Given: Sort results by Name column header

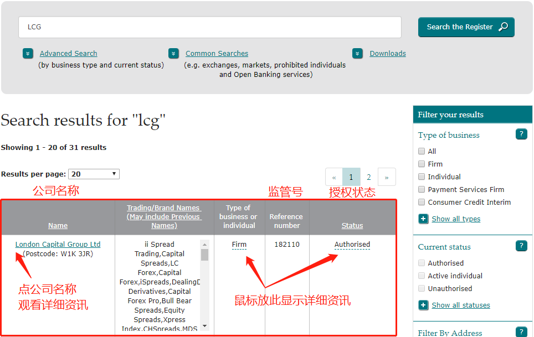Looking at the screenshot, I should 58,225.
